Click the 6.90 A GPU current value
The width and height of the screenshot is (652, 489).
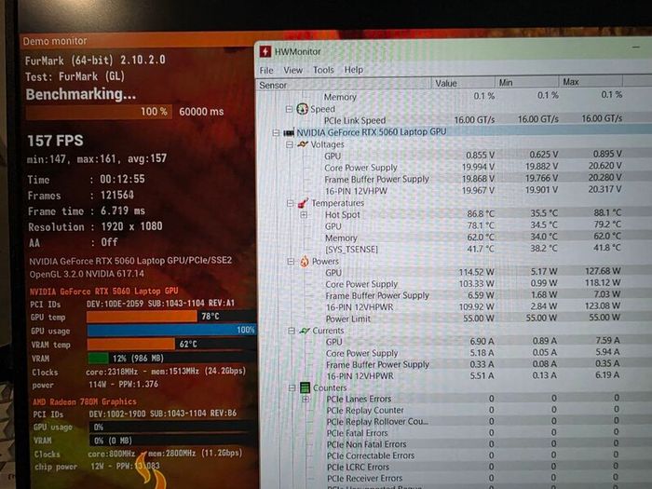tap(482, 342)
